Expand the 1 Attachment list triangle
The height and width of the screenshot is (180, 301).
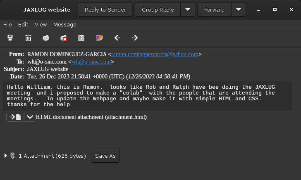[x=5, y=156]
